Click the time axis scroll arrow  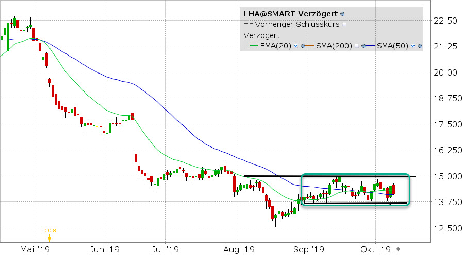coord(398,249)
